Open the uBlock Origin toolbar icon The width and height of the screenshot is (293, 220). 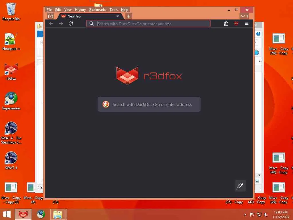click(236, 23)
